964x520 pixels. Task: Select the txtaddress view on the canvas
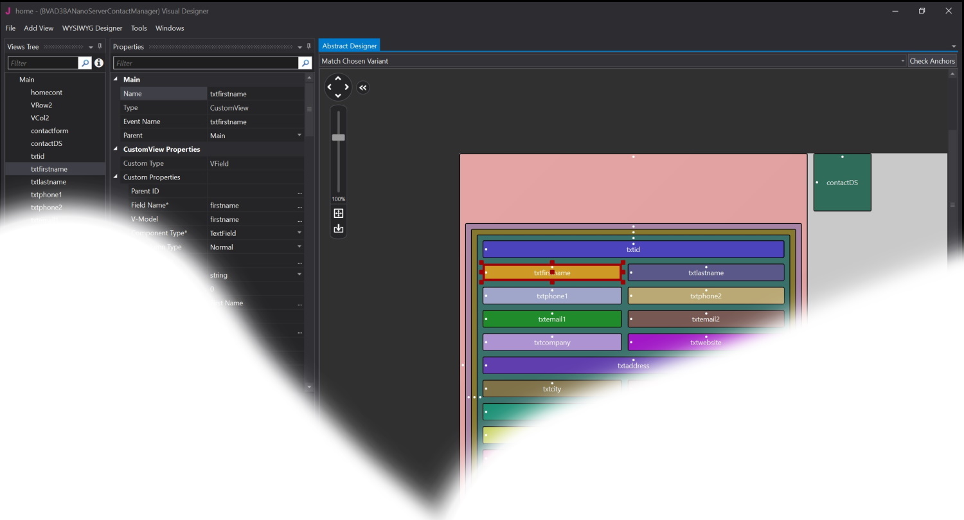pos(633,366)
